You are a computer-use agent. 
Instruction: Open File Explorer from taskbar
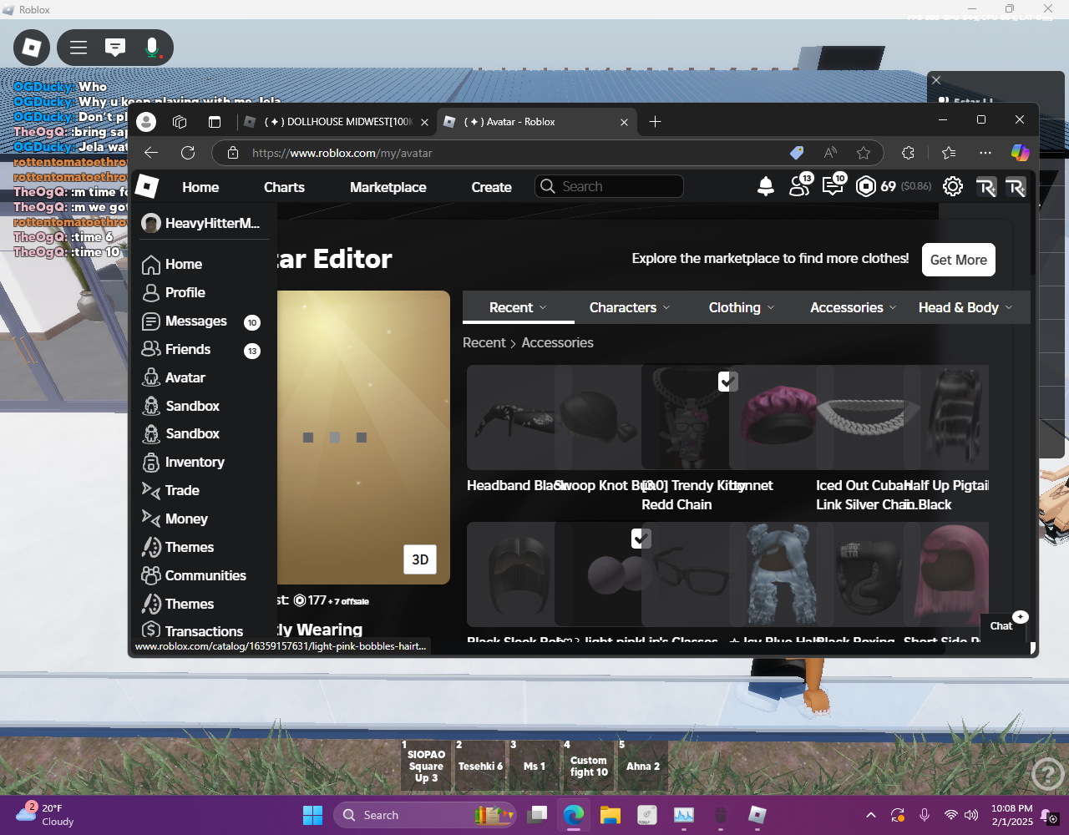610,815
